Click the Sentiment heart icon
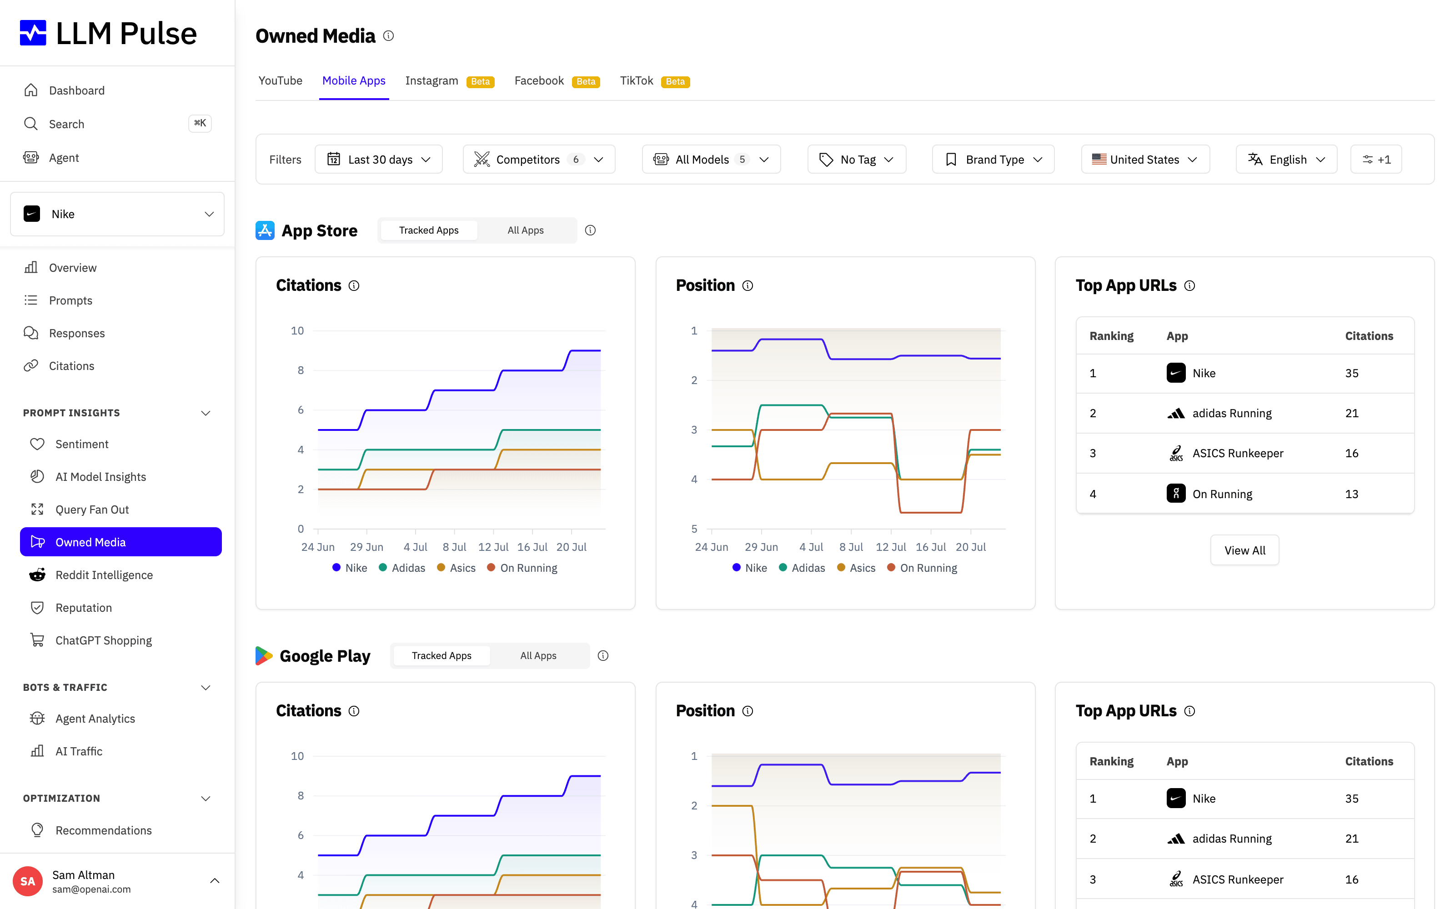 (37, 444)
